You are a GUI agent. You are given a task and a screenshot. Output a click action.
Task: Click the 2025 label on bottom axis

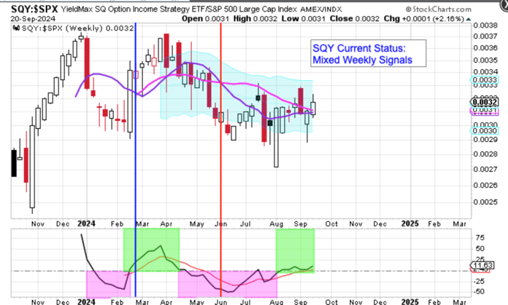(409, 301)
